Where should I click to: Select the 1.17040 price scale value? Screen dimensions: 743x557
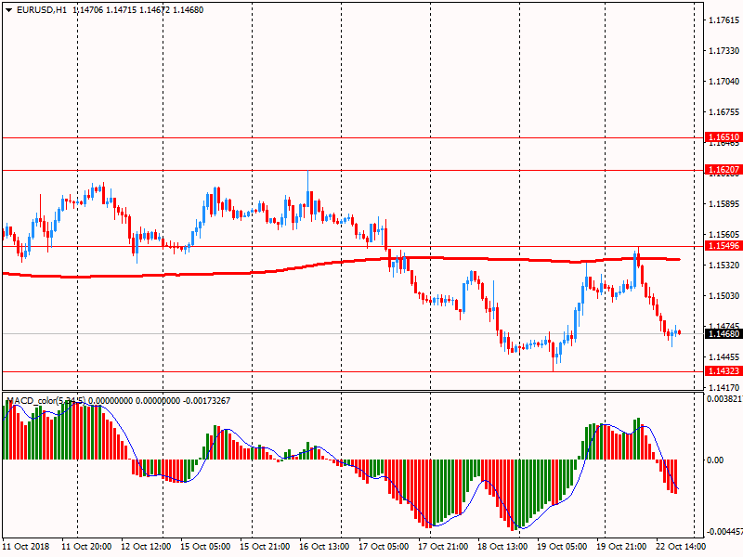(x=723, y=81)
